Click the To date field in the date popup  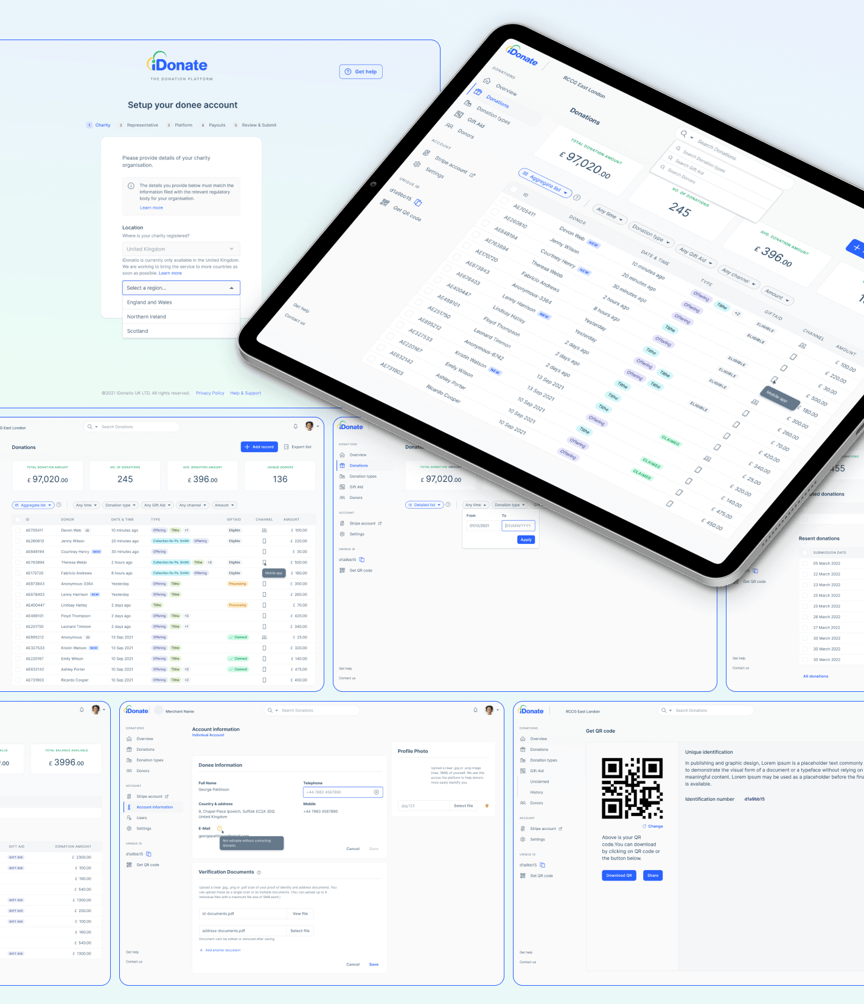coord(518,526)
